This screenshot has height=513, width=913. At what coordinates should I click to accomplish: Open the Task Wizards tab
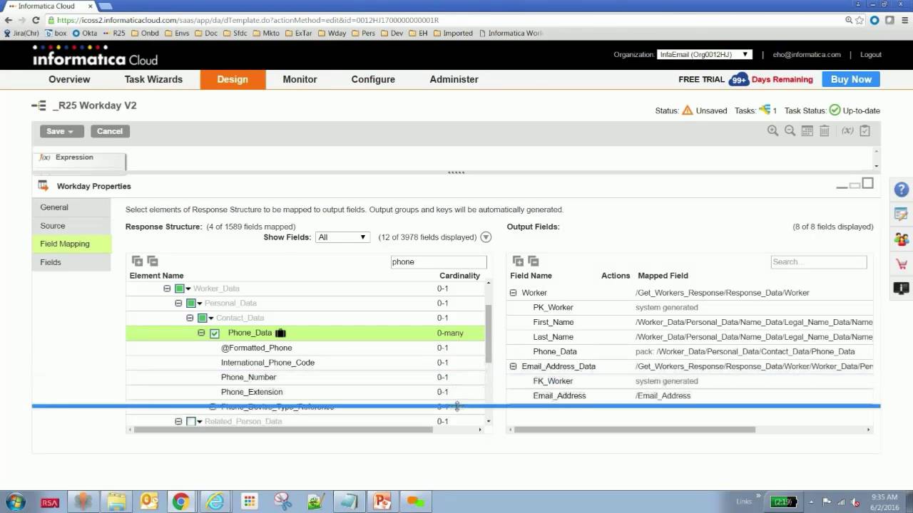coord(153,79)
